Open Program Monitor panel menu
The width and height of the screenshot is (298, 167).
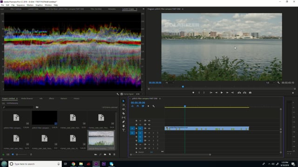tap(183, 9)
